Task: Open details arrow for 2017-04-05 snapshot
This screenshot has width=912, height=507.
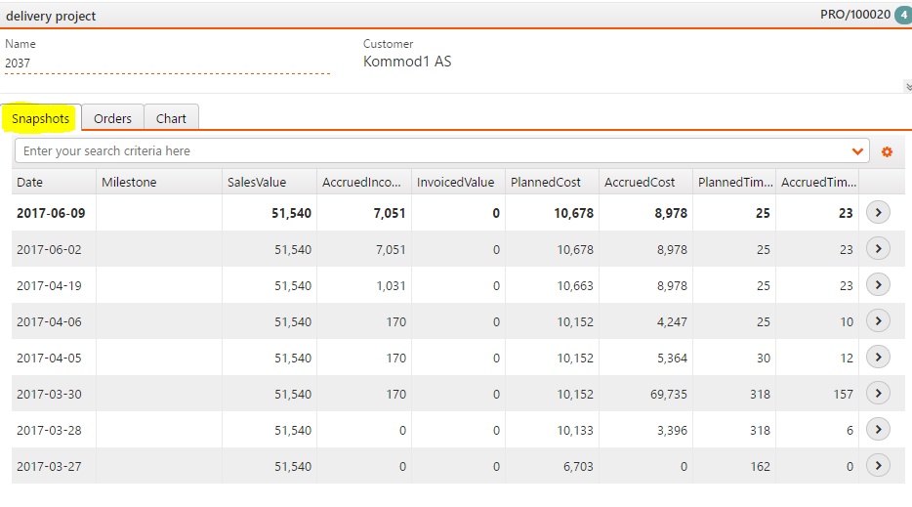Action: (878, 357)
